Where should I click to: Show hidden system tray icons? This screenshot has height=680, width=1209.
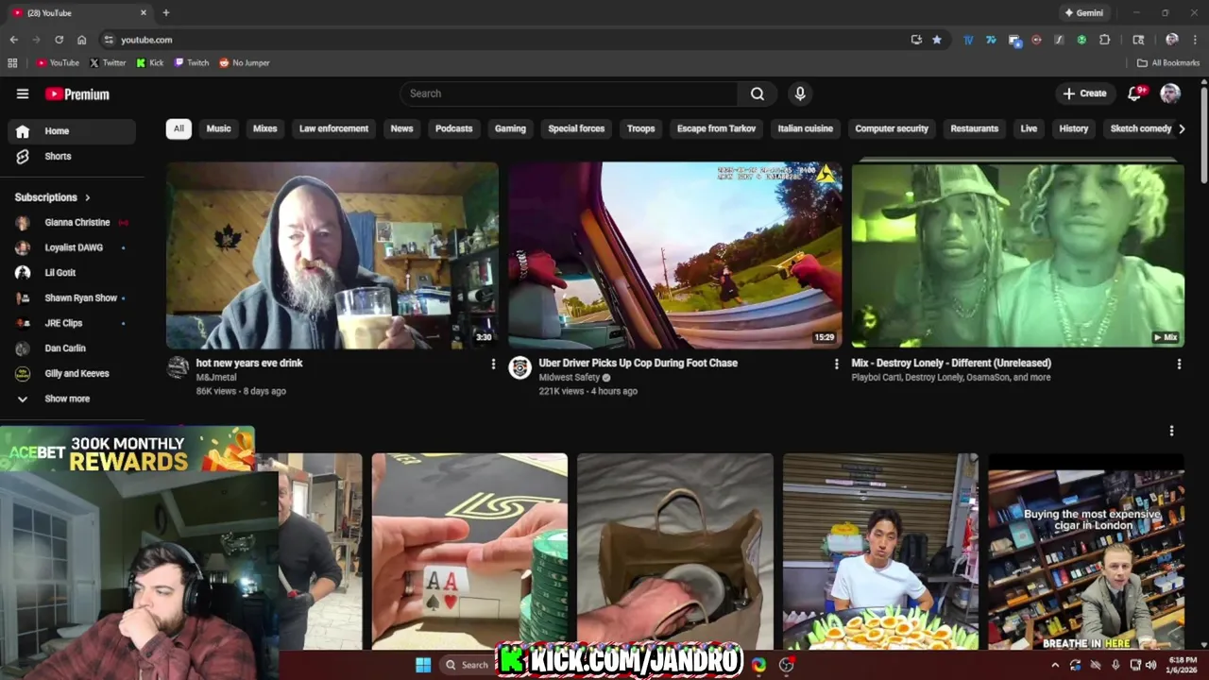(1055, 665)
